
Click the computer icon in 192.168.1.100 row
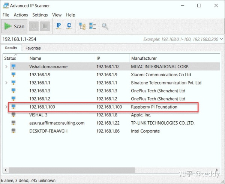point(13,107)
